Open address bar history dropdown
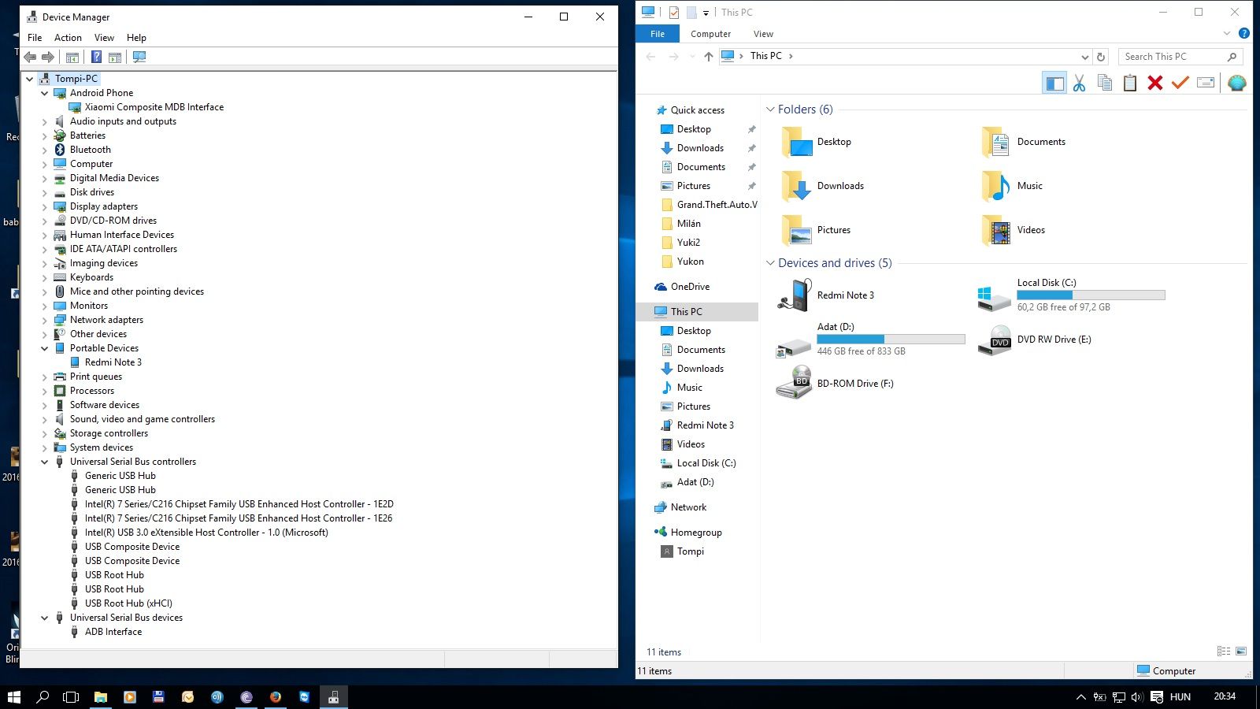This screenshot has height=709, width=1260. click(x=1084, y=57)
